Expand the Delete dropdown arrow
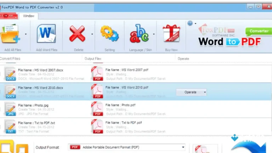272x153 pixels. point(92,34)
